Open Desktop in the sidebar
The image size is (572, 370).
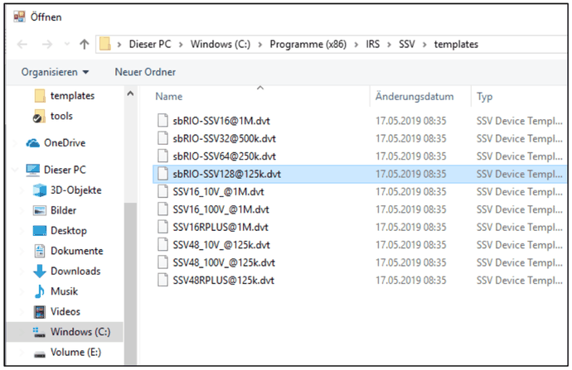pyautogui.click(x=69, y=230)
